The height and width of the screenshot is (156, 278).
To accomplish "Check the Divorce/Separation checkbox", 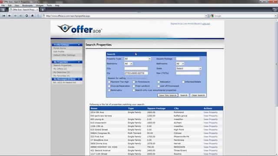I will [x=109, y=86].
